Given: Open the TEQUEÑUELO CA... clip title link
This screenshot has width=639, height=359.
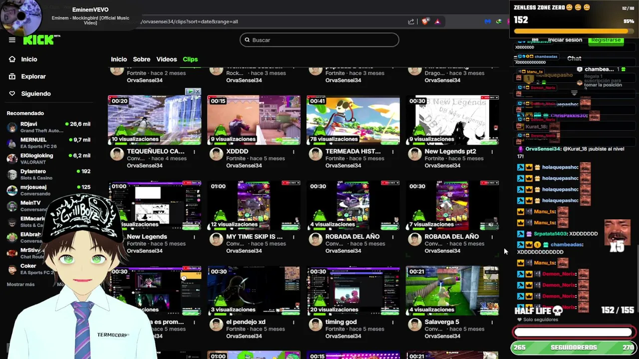Looking at the screenshot, I should [x=156, y=151].
